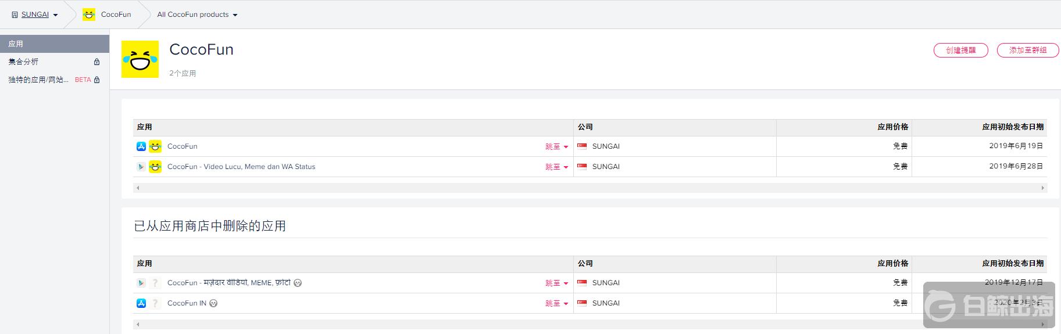Viewport: 1061px width, 334px height.
Task: Click the lock icon next to 集合分析
Action: 97,62
